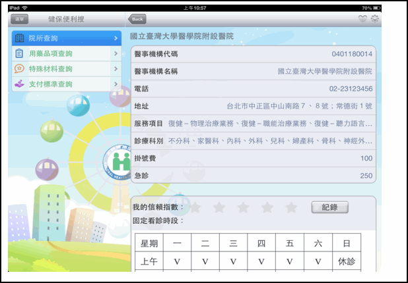The image size is (408, 283).
Task: Tap the favorite heart icon
Action: (x=362, y=18)
